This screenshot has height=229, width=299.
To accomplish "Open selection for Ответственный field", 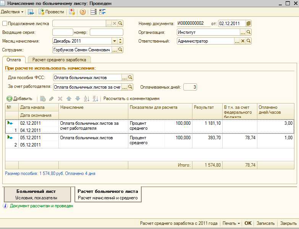I will (x=237, y=41).
